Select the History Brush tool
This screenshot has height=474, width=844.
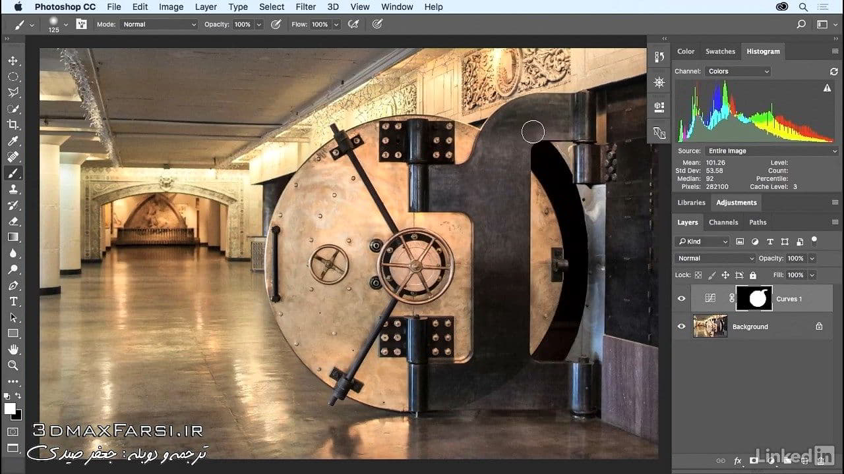coord(13,205)
